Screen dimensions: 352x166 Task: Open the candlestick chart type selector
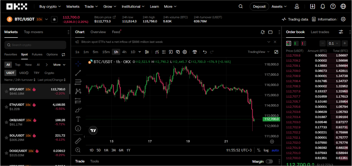[x=147, y=52]
